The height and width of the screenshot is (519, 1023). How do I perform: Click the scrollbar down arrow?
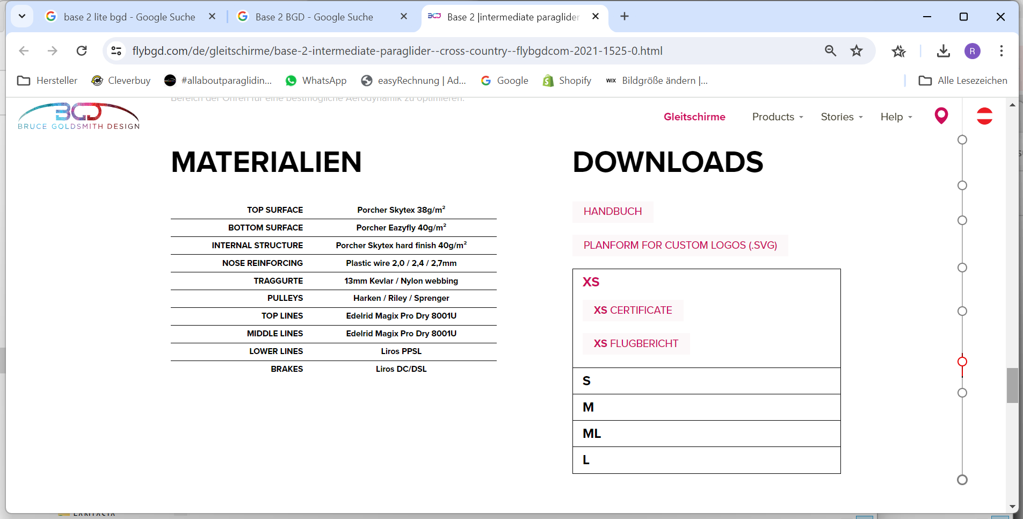pos(1012,507)
